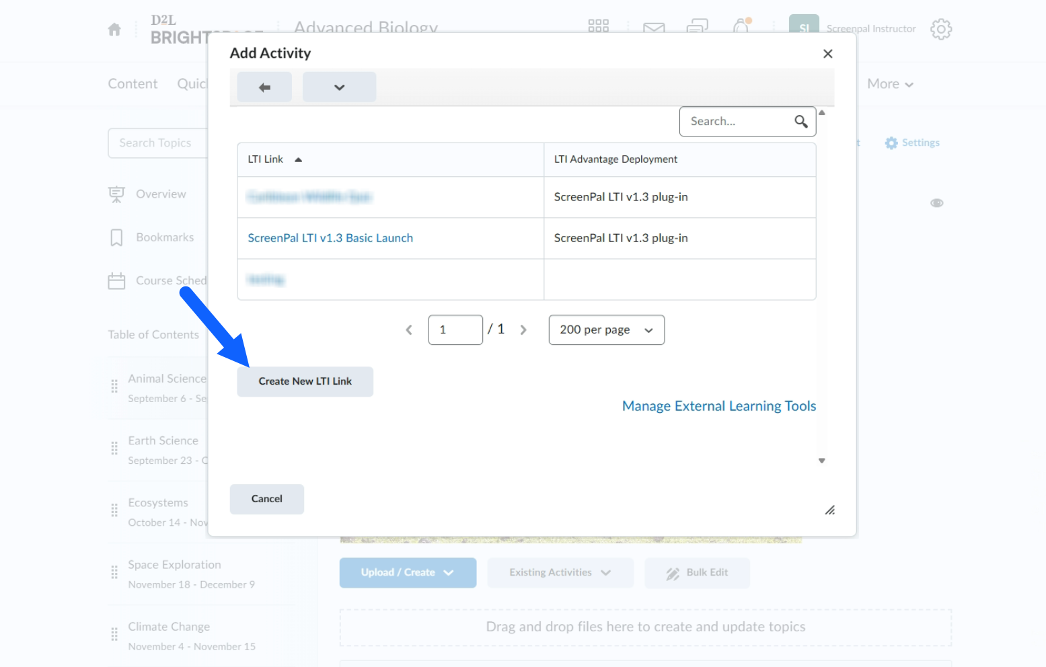Expand the More menu in navbar
Image resolution: width=1046 pixels, height=667 pixels.
pyautogui.click(x=890, y=84)
